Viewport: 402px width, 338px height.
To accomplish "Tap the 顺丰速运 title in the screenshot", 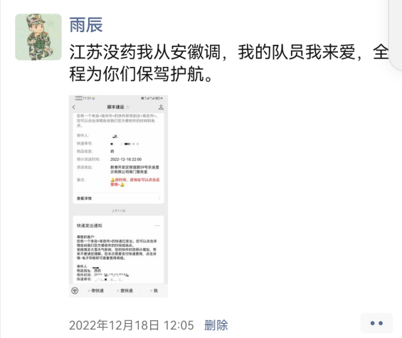I will click(x=115, y=107).
